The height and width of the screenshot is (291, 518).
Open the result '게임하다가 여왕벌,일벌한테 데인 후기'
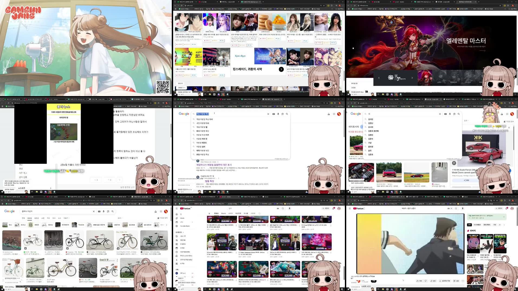[x=214, y=165]
